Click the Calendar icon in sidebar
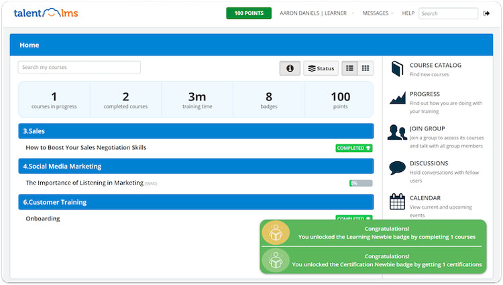The height and width of the screenshot is (285, 503). tap(397, 201)
